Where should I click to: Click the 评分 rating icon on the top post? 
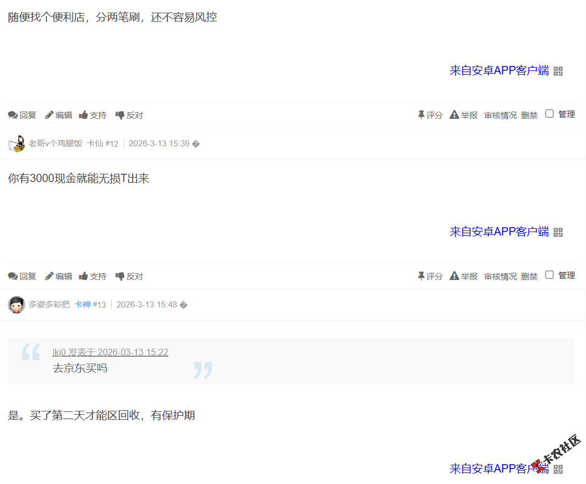coord(420,114)
